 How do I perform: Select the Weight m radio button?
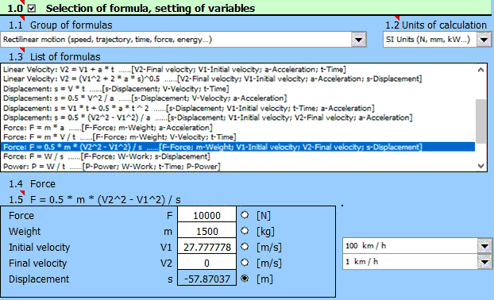pyautogui.click(x=245, y=231)
